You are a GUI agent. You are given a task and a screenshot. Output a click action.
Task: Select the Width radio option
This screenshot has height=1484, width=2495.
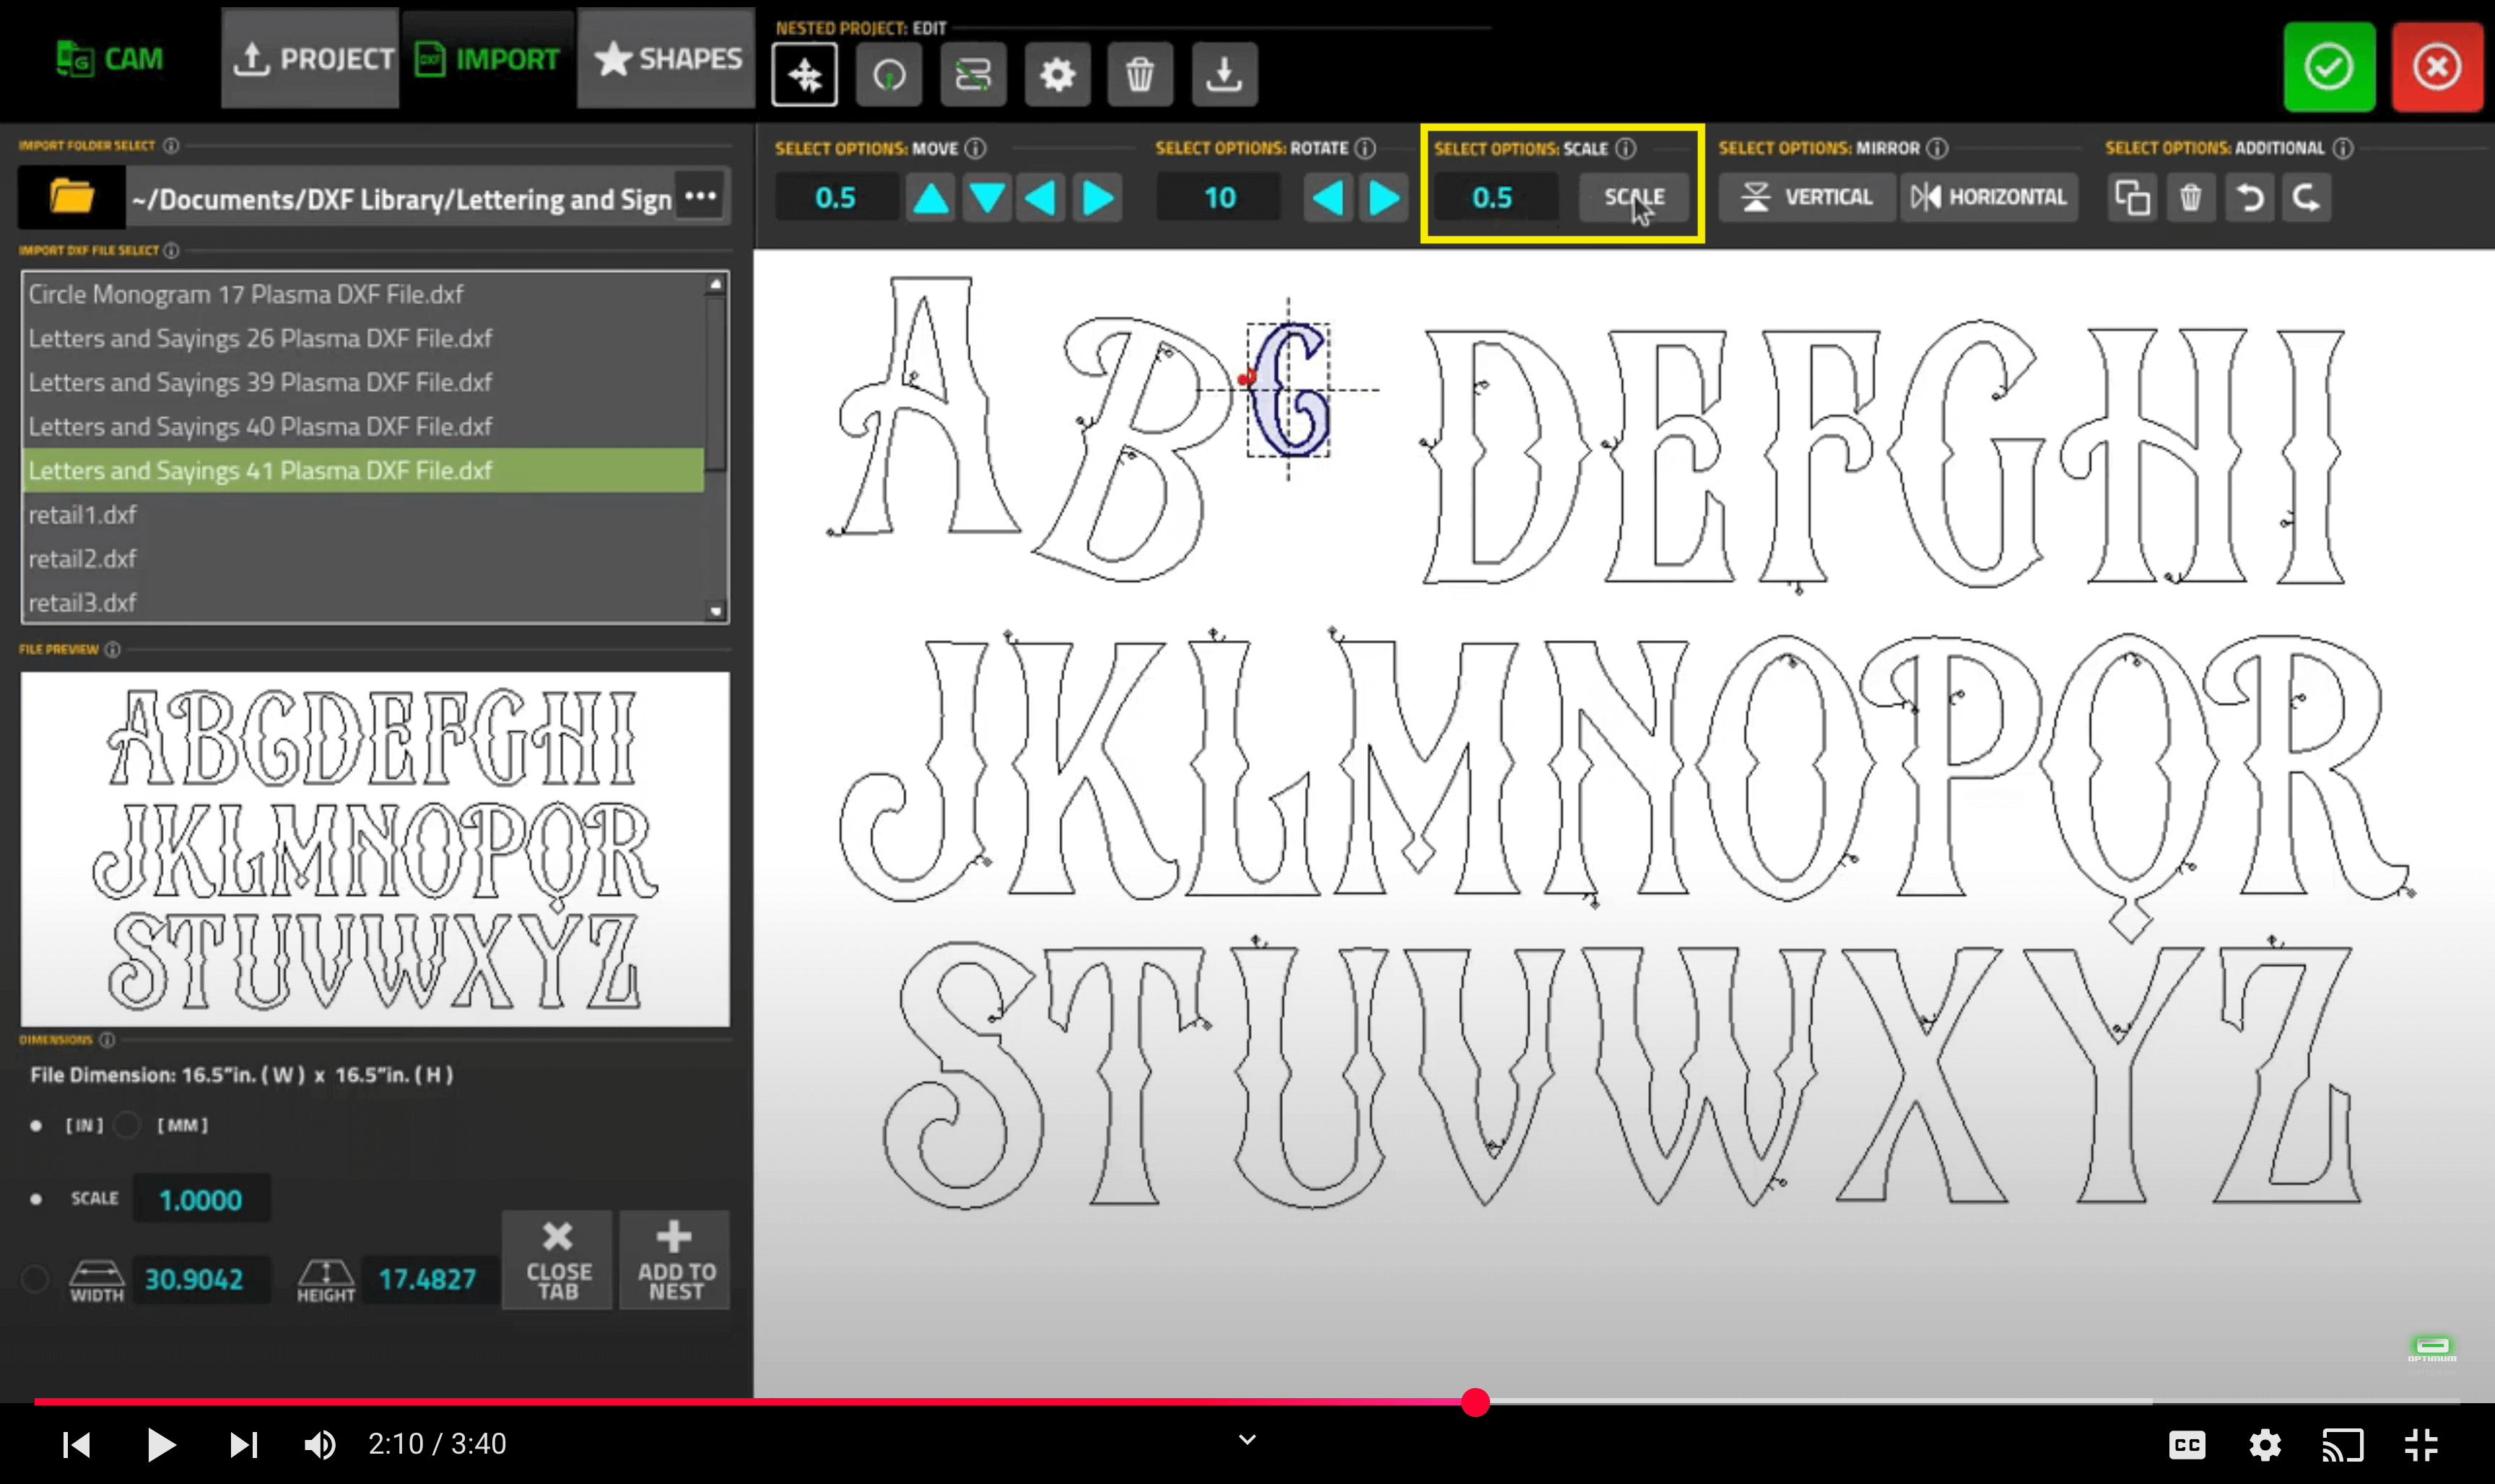pos(36,1279)
